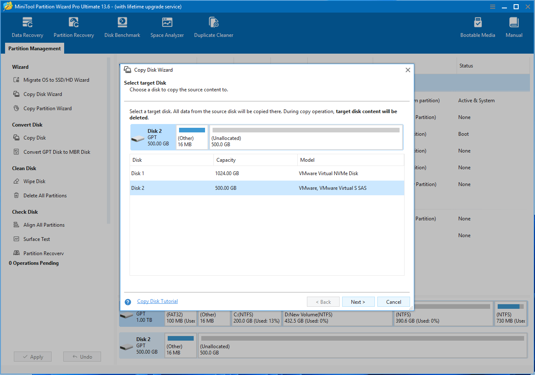Click the Active & System status cell
Viewport: 535px width, 375px height.
[x=476, y=101]
